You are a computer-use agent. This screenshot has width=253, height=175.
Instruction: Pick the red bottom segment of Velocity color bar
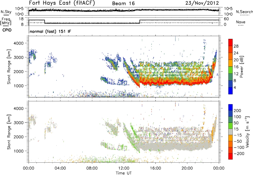tap(231, 156)
